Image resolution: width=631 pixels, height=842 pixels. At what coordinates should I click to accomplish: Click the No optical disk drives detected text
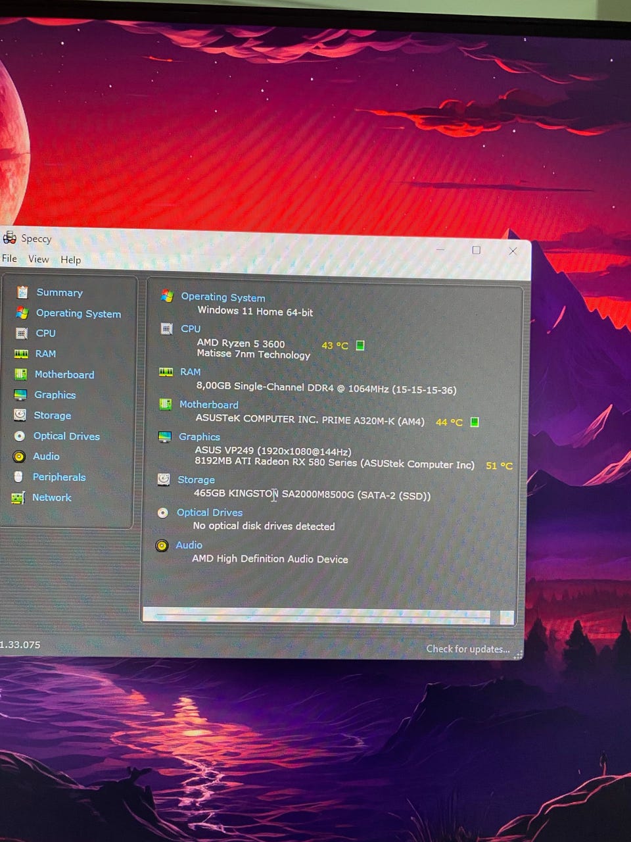tap(264, 526)
